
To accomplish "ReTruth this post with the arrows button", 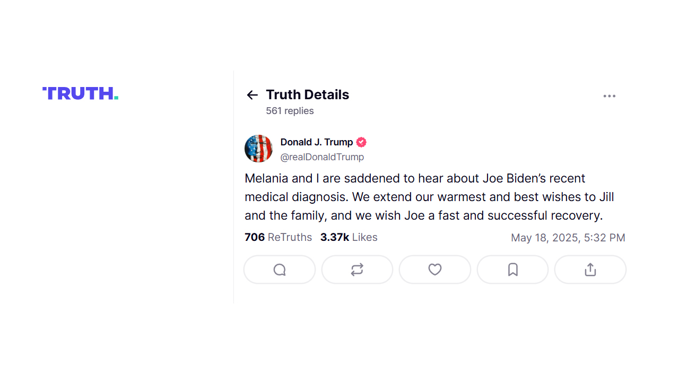I will (357, 270).
